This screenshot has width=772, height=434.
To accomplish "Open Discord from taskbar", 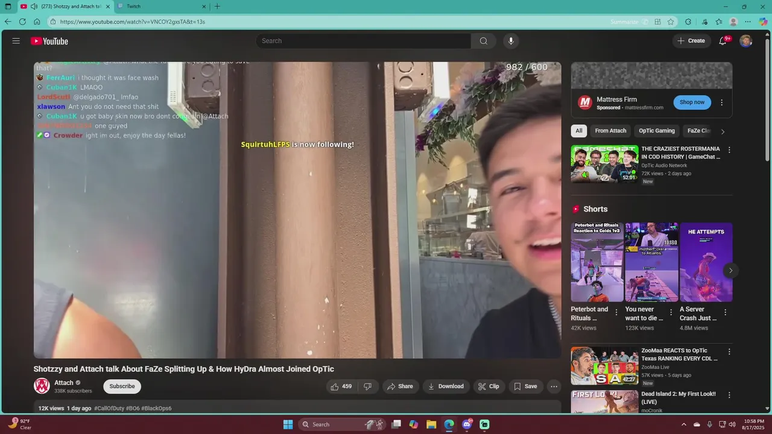I will coord(467,424).
